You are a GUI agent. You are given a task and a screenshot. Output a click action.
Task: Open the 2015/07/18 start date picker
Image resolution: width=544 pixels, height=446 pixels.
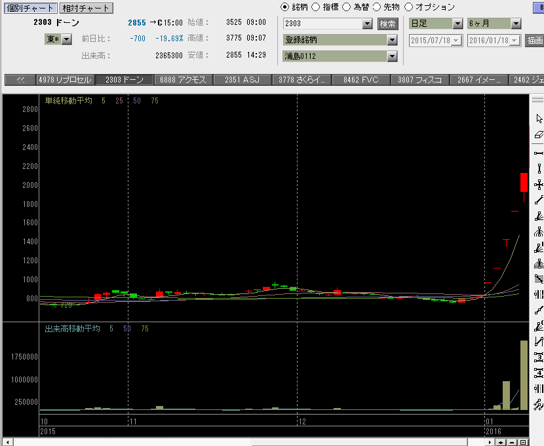456,41
